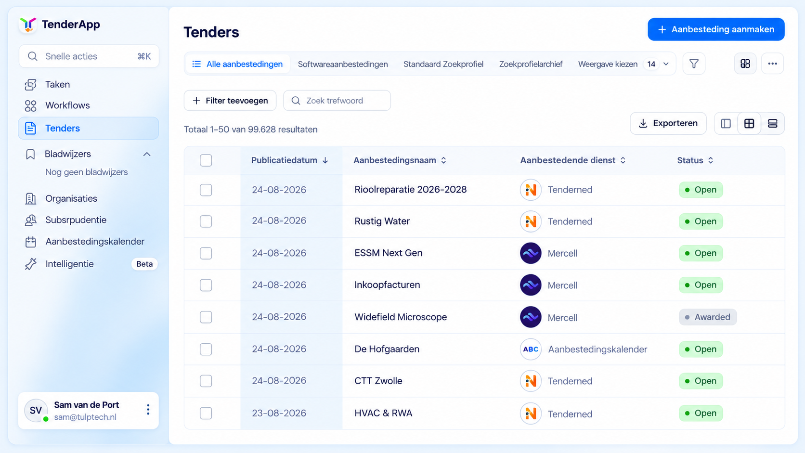Switch to table grid view
Screen dimensions: 805x453
coord(749,124)
